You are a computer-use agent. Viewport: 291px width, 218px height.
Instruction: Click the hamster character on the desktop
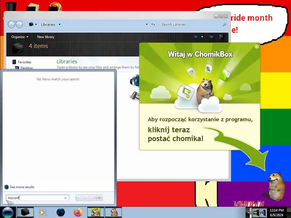click(276, 187)
